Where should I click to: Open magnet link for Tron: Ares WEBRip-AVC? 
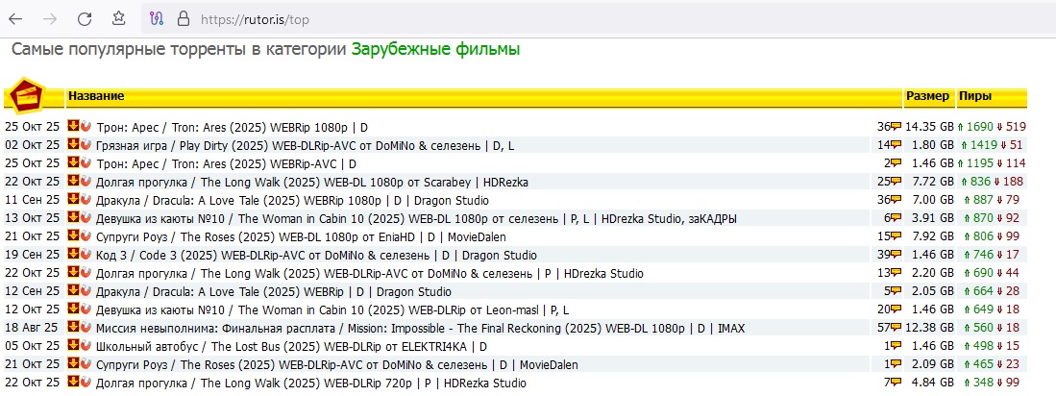85,161
